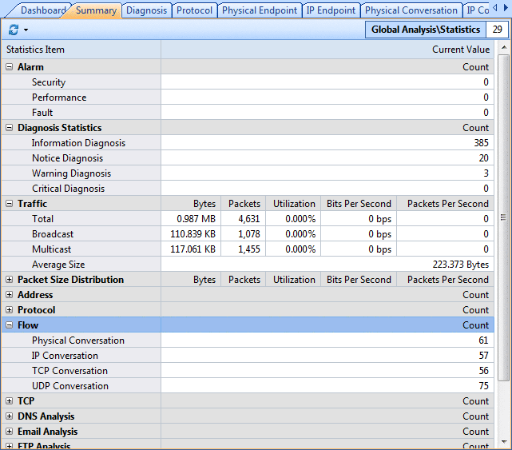The height and width of the screenshot is (450, 512).
Task: Click the 385 information diagnosis count
Action: pyautogui.click(x=482, y=143)
